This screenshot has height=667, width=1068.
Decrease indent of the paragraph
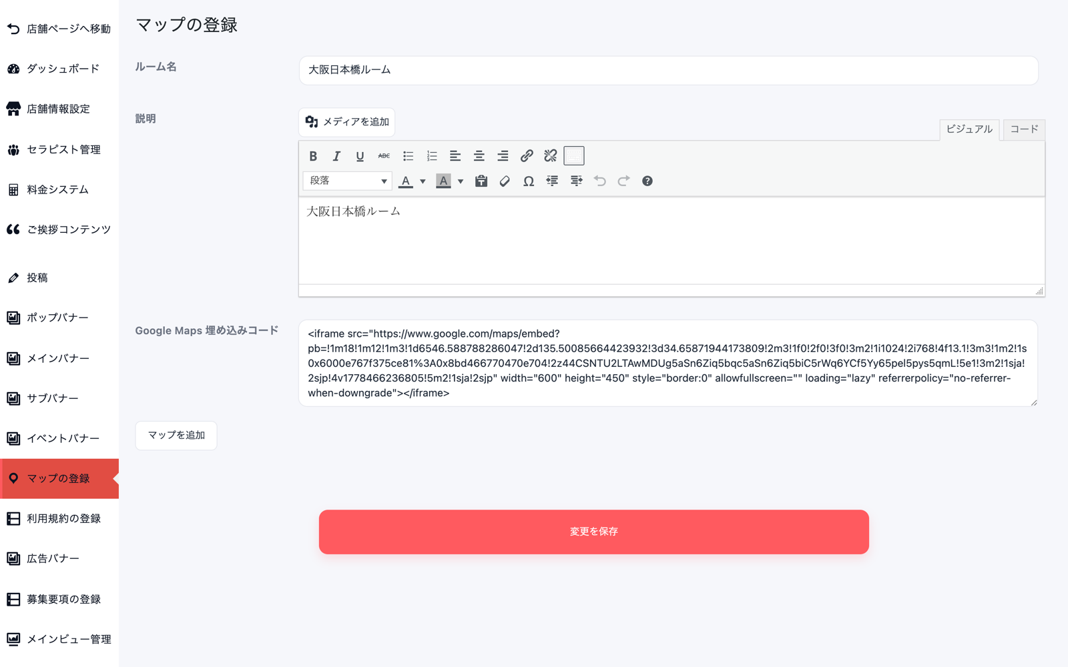(552, 181)
